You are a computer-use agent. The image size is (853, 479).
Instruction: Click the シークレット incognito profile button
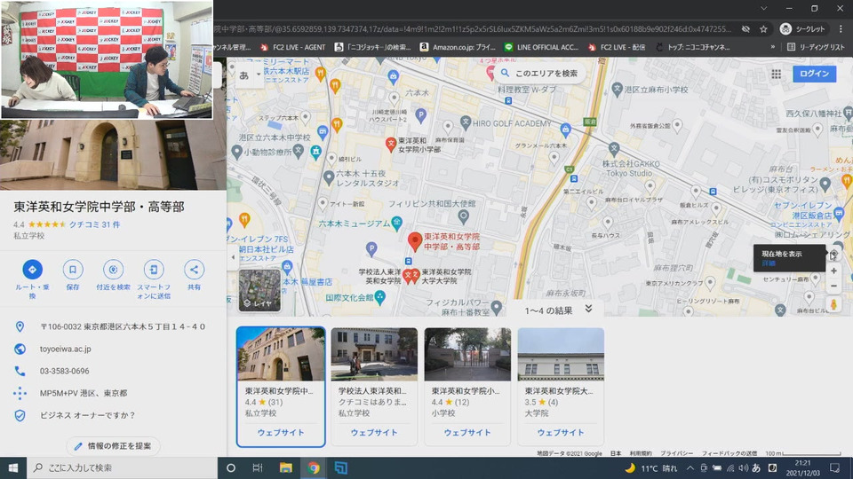pos(803,28)
